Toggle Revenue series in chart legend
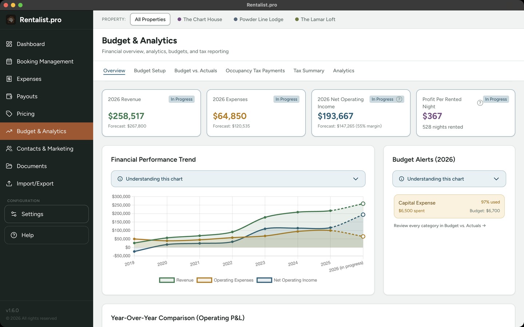This screenshot has height=327, width=524. (x=176, y=280)
